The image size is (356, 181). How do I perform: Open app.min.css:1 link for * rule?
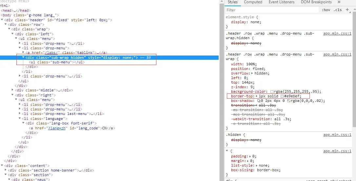click(337, 151)
